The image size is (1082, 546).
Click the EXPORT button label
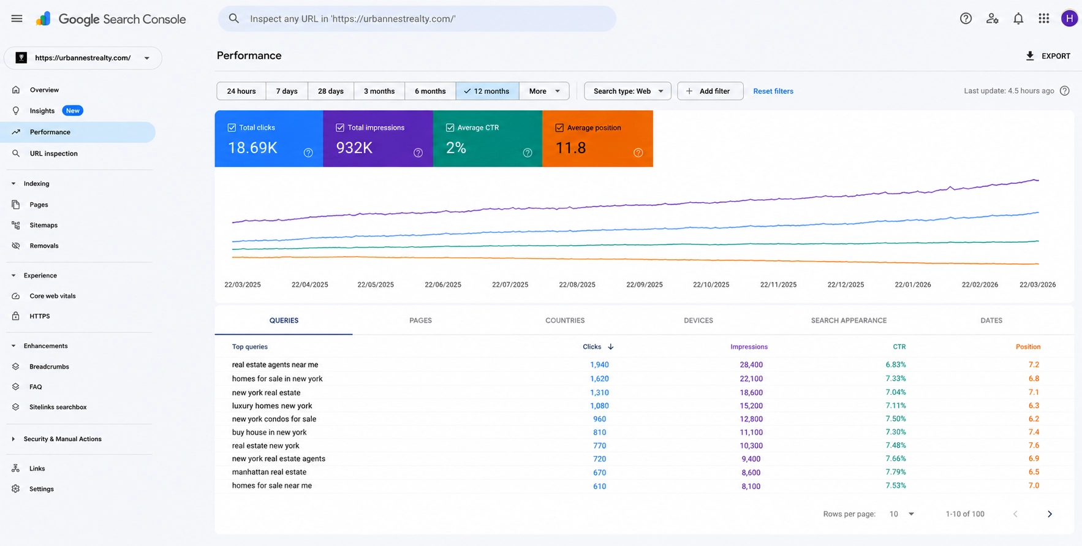pyautogui.click(x=1056, y=56)
